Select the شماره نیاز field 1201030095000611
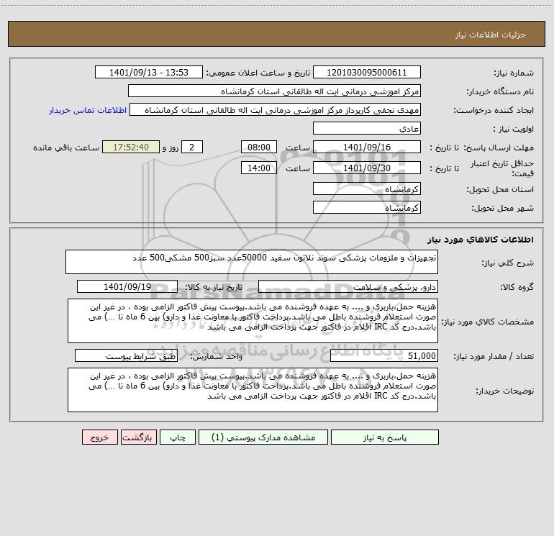 coord(367,73)
